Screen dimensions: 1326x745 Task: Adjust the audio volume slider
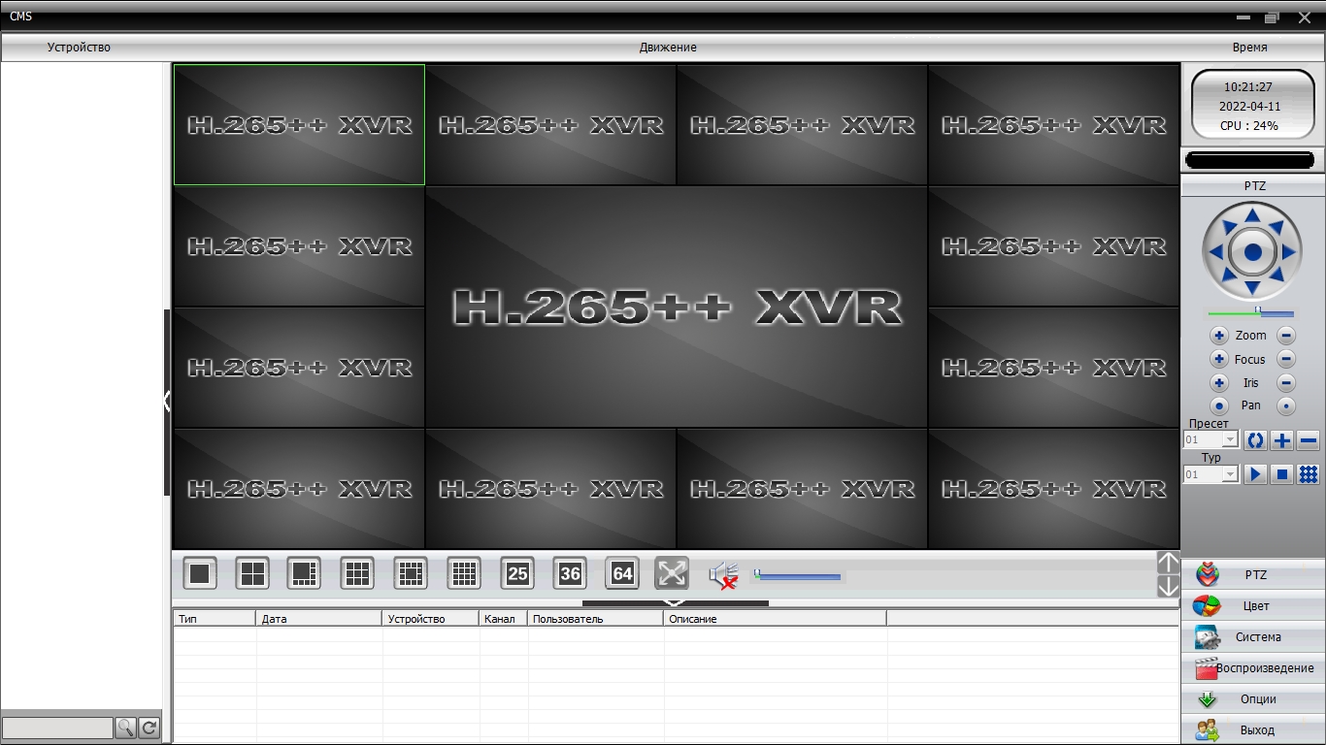798,576
